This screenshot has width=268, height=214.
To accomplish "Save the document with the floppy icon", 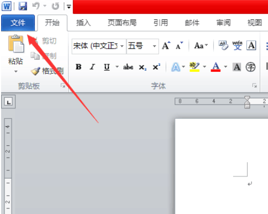I will point(23,6).
